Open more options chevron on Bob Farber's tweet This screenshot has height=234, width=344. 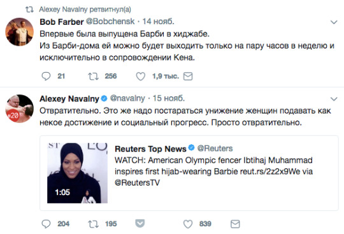click(334, 22)
